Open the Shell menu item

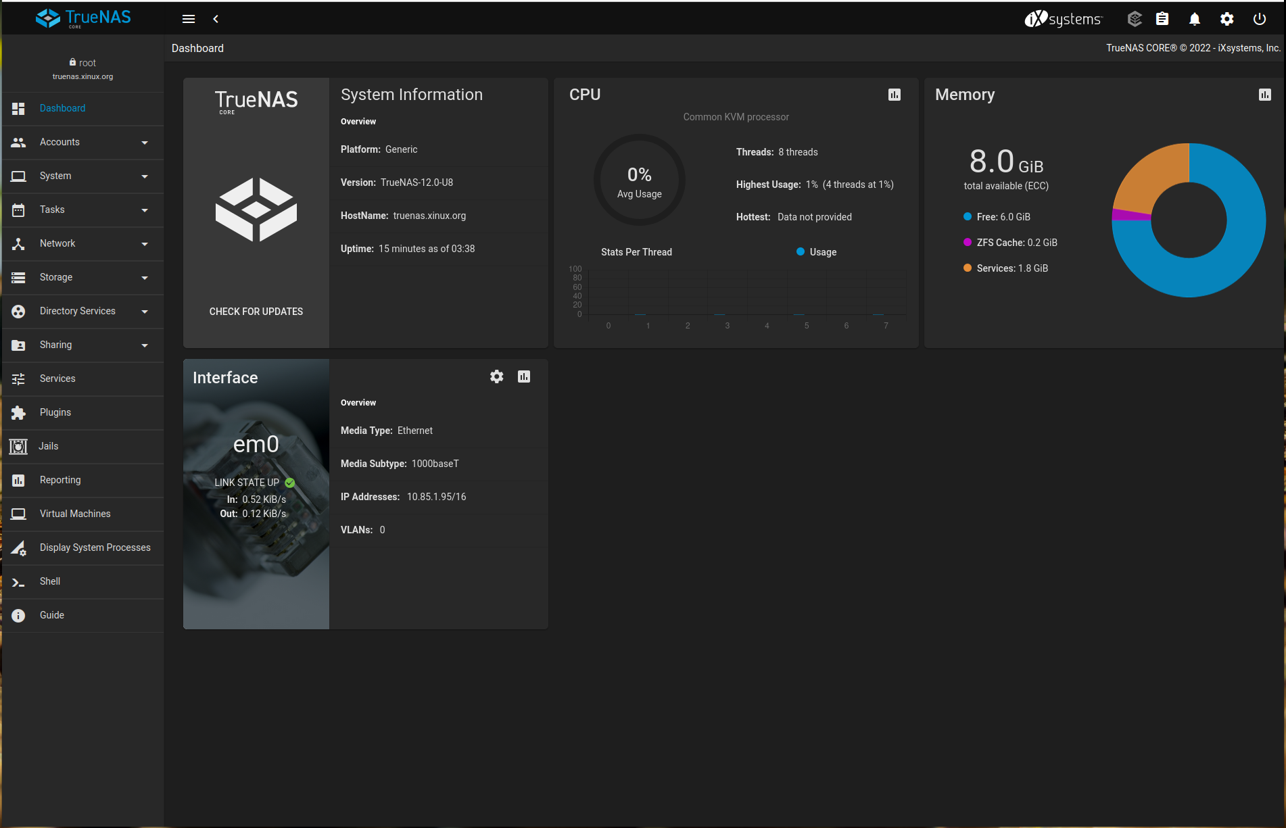pyautogui.click(x=50, y=581)
